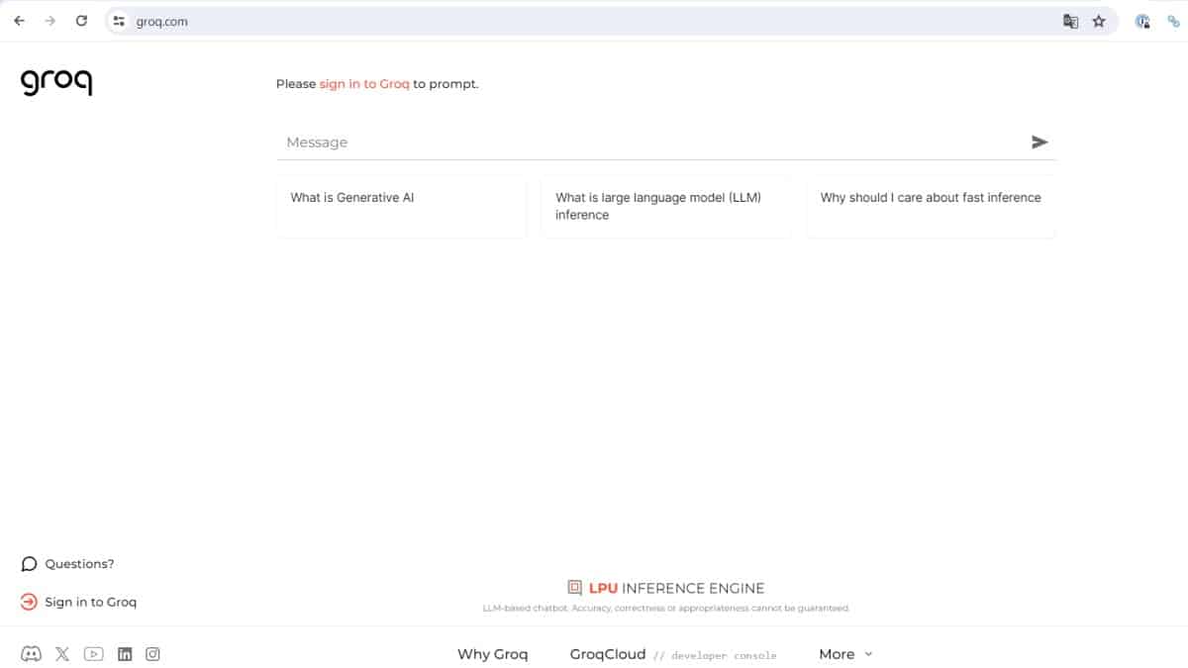
Task: Click the translate page icon in address bar
Action: coord(1070,21)
